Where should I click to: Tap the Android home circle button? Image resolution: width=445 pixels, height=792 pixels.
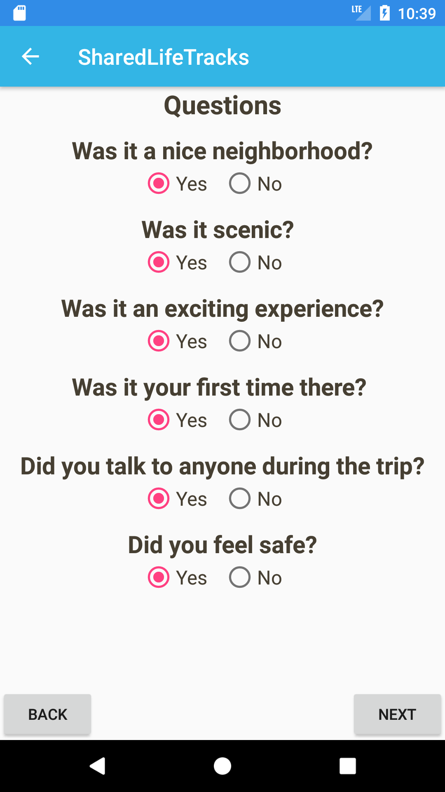[222, 766]
